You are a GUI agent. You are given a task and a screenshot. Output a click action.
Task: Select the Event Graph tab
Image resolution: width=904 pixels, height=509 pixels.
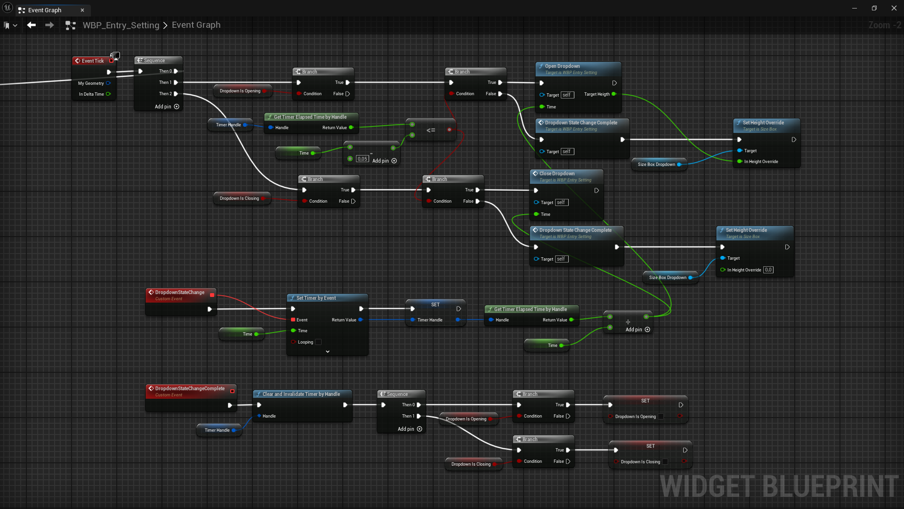tap(45, 10)
